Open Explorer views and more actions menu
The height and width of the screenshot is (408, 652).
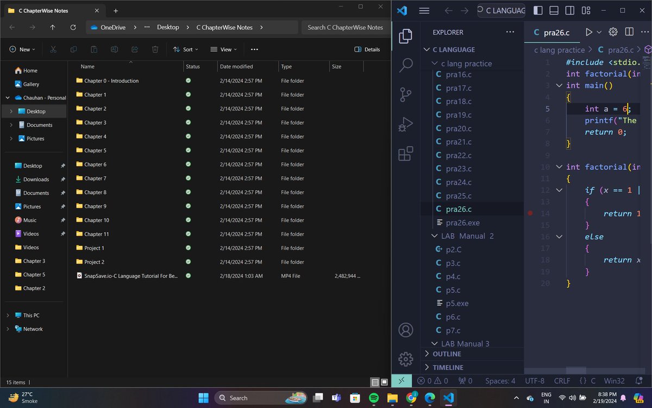point(510,32)
